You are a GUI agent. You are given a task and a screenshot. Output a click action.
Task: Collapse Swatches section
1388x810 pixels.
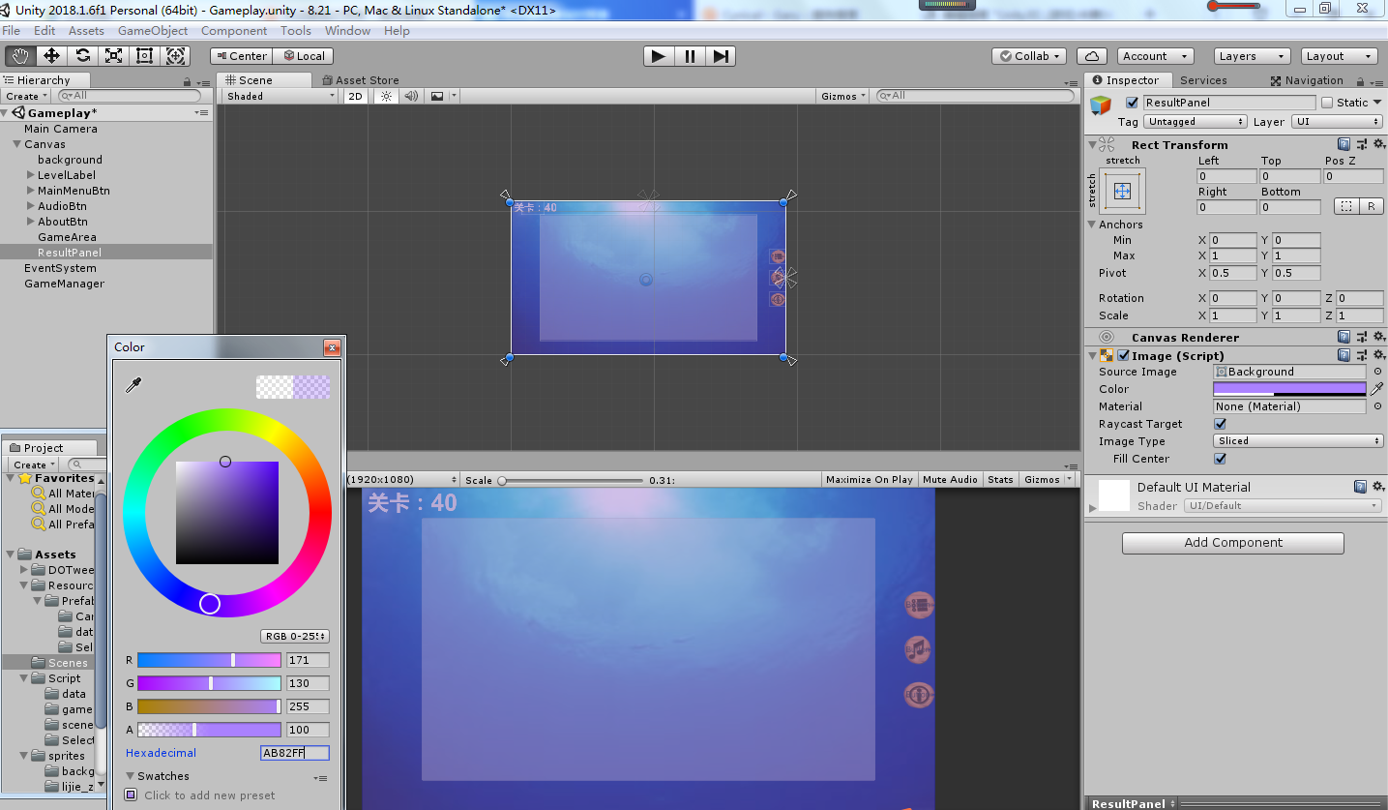pos(131,776)
